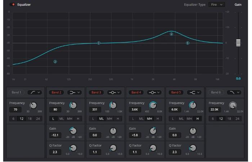Click Band 2 gain field showing -12.1
Screen dimensions: 252x162
click(55, 135)
